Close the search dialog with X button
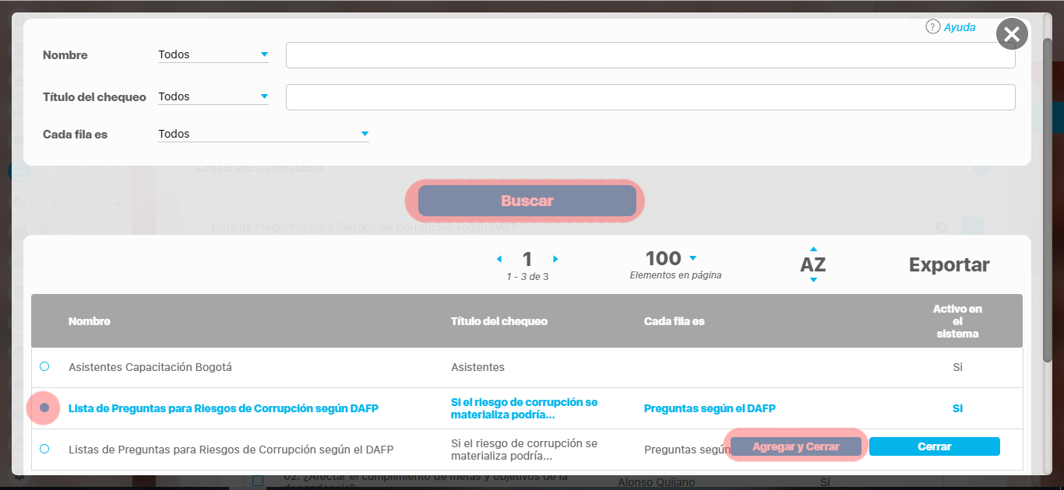1064x490 pixels. click(1012, 34)
